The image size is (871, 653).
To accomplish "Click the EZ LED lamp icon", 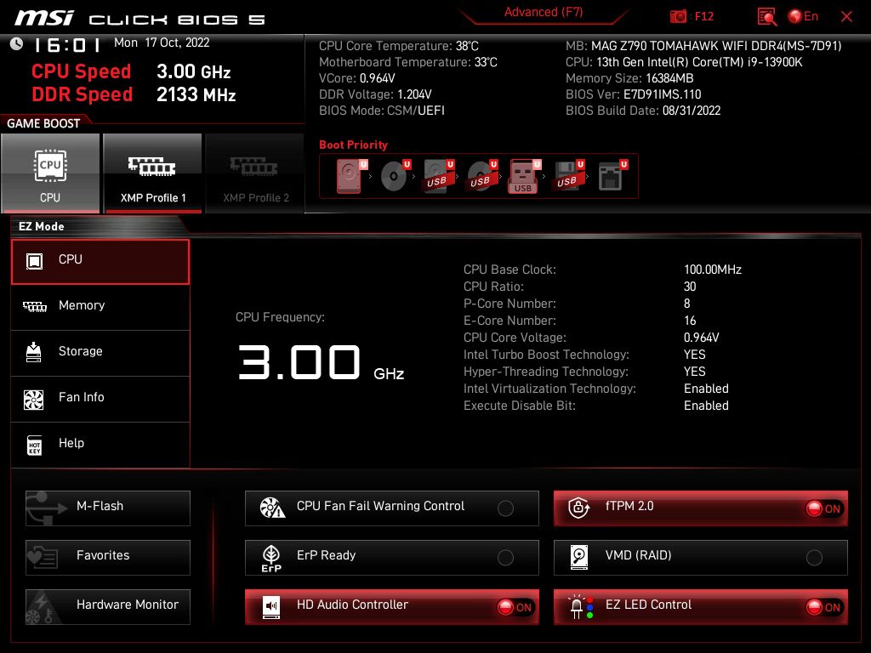I will pos(580,607).
